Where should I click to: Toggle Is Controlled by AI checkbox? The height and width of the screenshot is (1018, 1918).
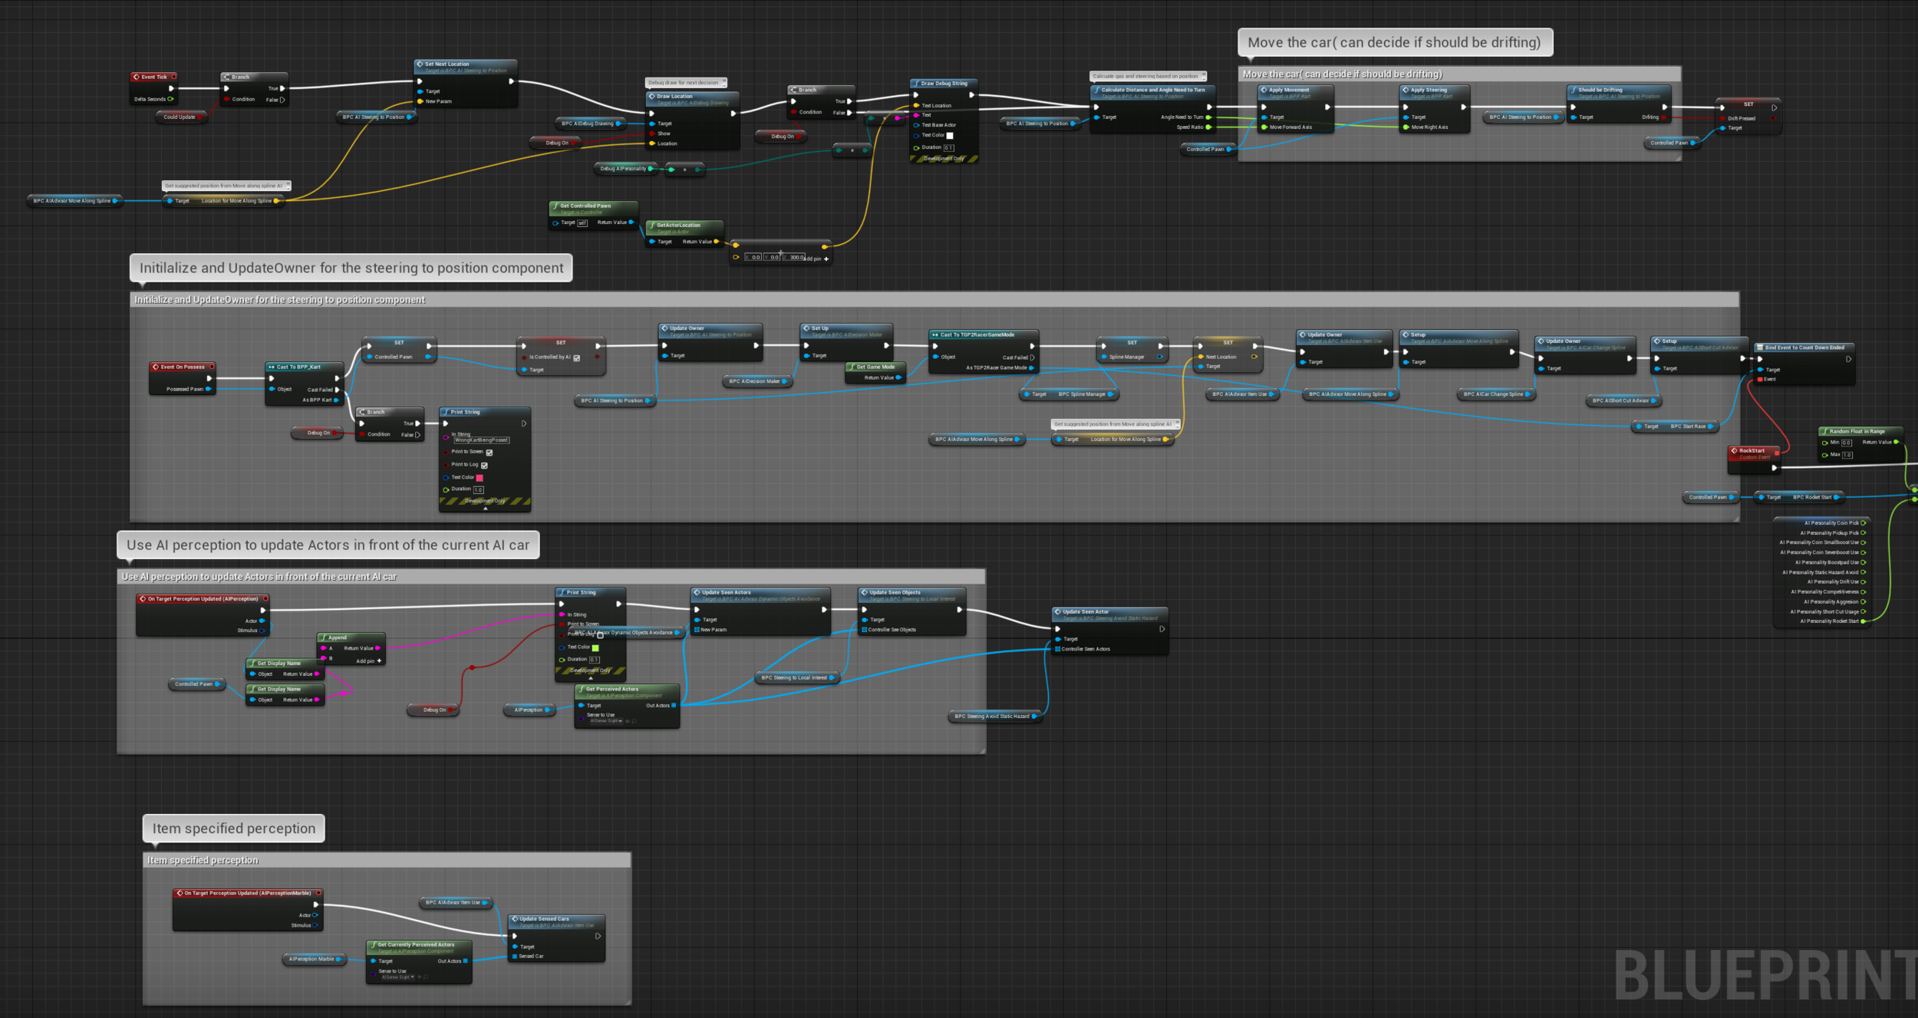(576, 357)
